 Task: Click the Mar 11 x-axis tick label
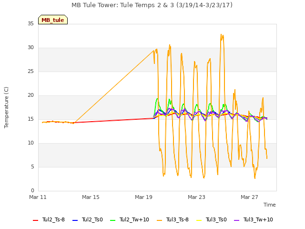(38, 197)
